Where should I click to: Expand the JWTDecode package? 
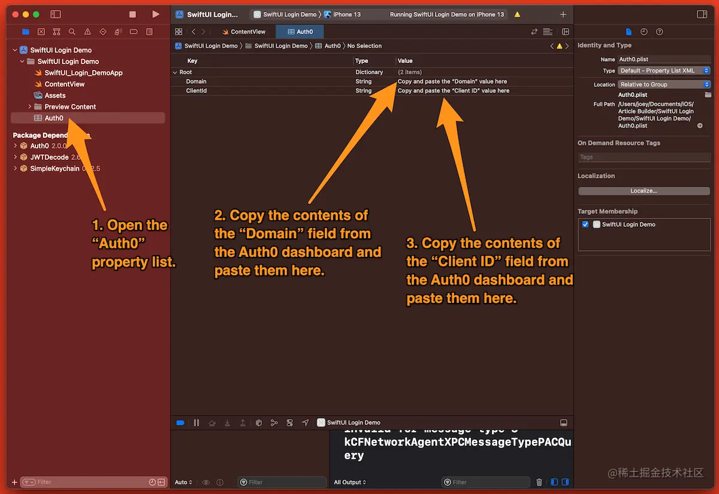(15, 157)
